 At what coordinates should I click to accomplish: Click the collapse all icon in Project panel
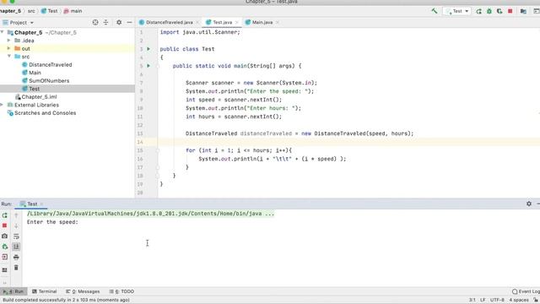coord(105,23)
